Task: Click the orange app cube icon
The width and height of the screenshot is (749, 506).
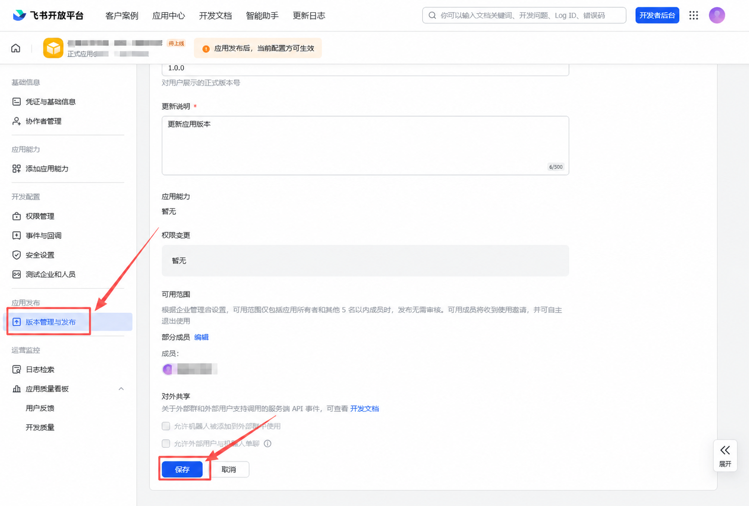Action: (53, 48)
